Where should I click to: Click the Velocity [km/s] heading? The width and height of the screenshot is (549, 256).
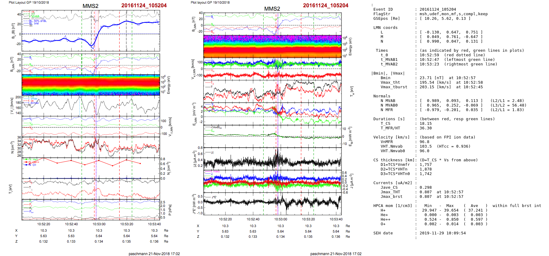pos(391,137)
